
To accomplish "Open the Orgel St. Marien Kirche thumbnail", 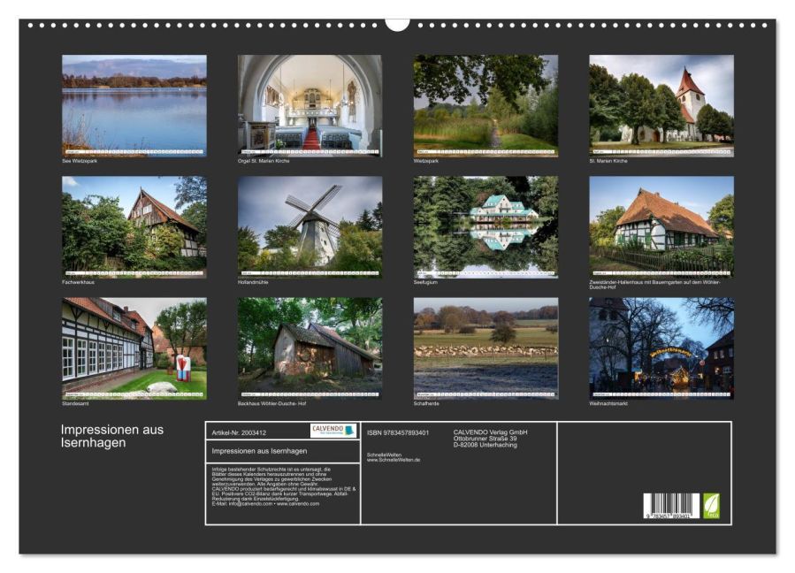I will [310, 105].
